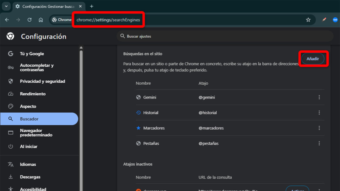Click the Atajos inactivos heading

(138, 164)
